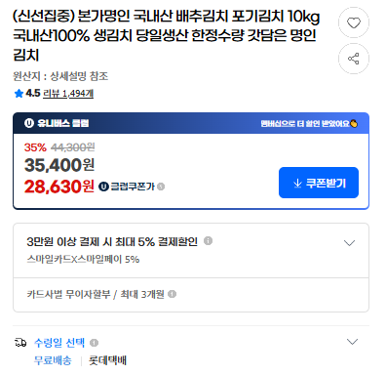Click the Universe Club logo icon
386x375 pixels.
[x=29, y=123]
